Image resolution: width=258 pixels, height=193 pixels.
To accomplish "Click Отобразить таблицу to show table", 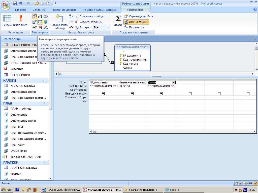I will [x=59, y=22].
